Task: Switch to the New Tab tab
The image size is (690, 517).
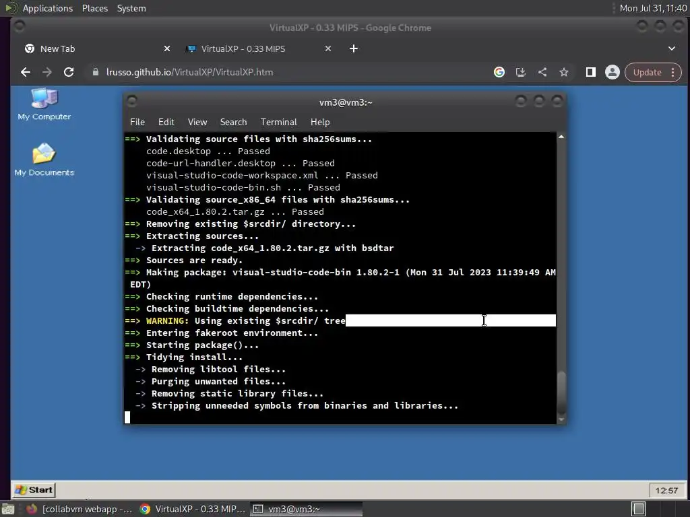Action: pos(97,48)
